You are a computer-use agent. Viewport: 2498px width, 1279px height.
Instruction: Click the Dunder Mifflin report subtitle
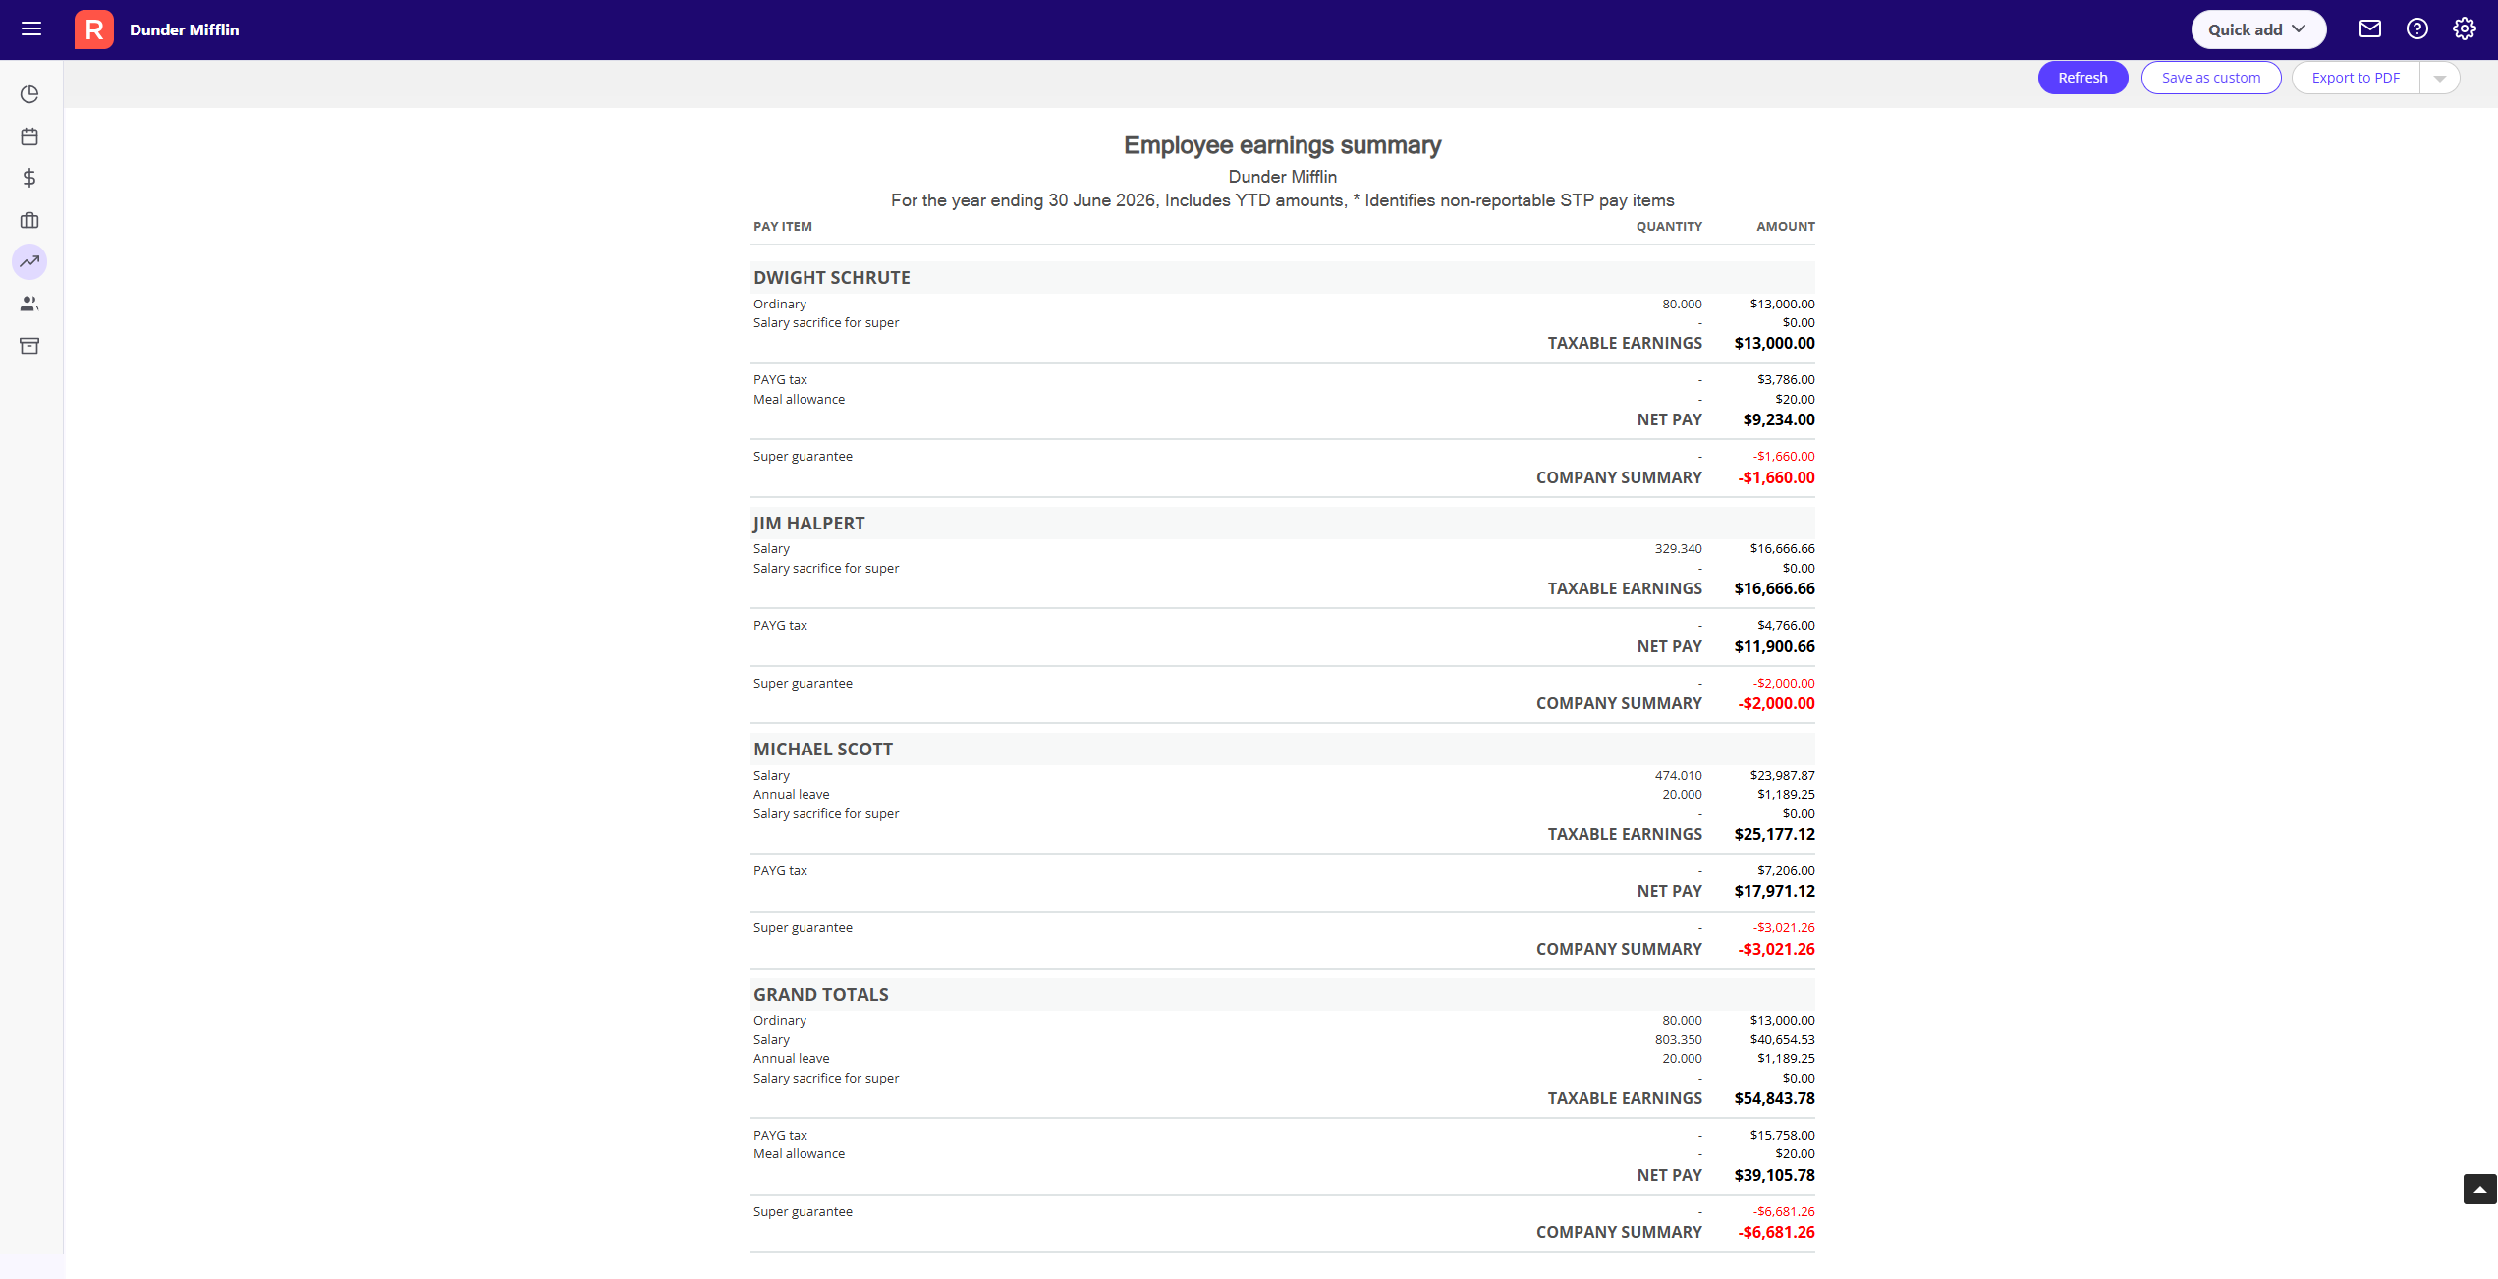coord(1283,177)
